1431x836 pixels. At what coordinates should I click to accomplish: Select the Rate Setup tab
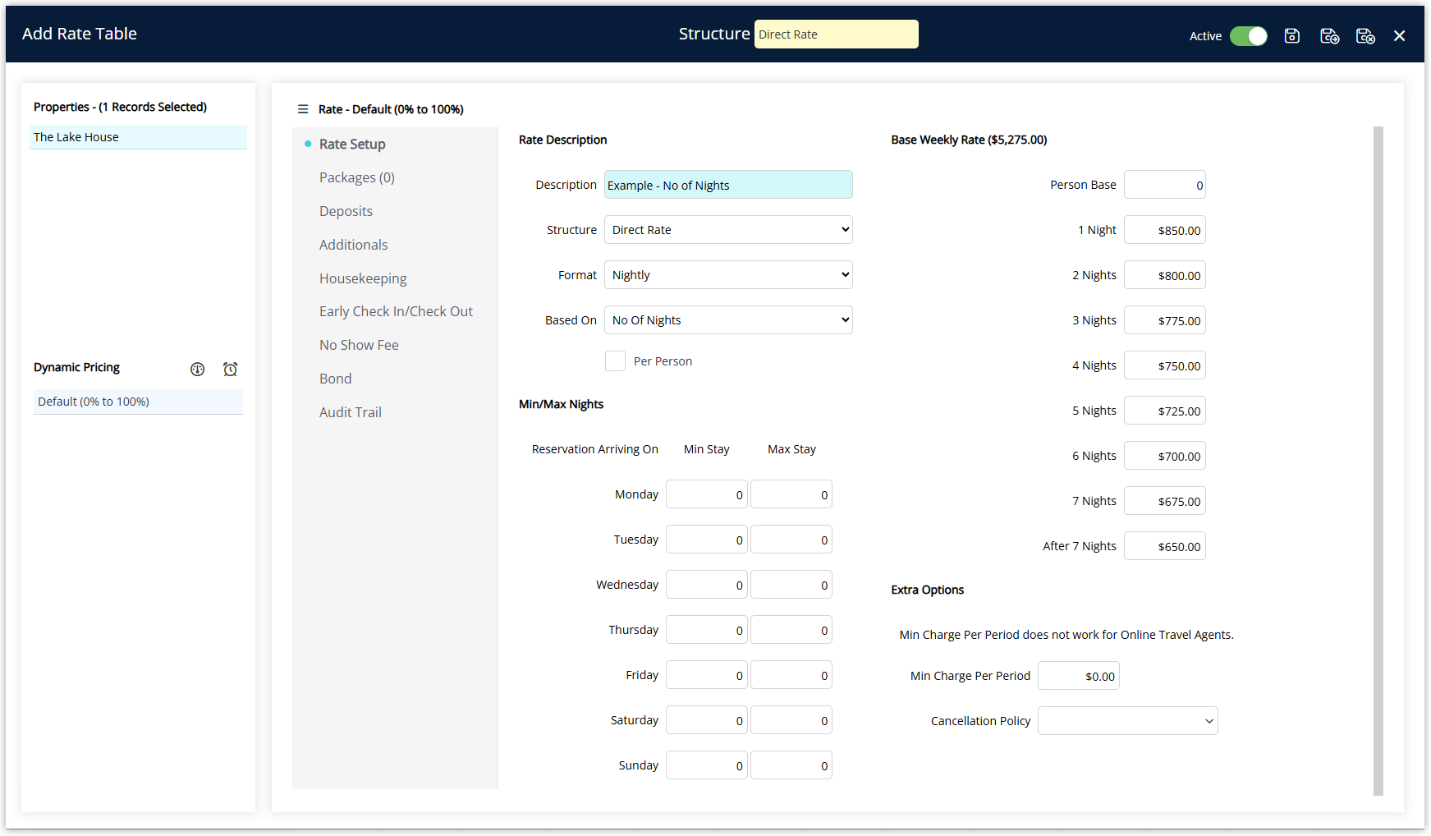[x=352, y=144]
